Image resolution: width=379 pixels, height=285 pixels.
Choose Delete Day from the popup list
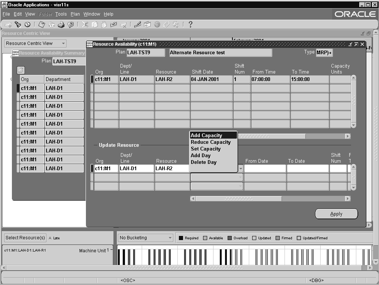click(213, 162)
